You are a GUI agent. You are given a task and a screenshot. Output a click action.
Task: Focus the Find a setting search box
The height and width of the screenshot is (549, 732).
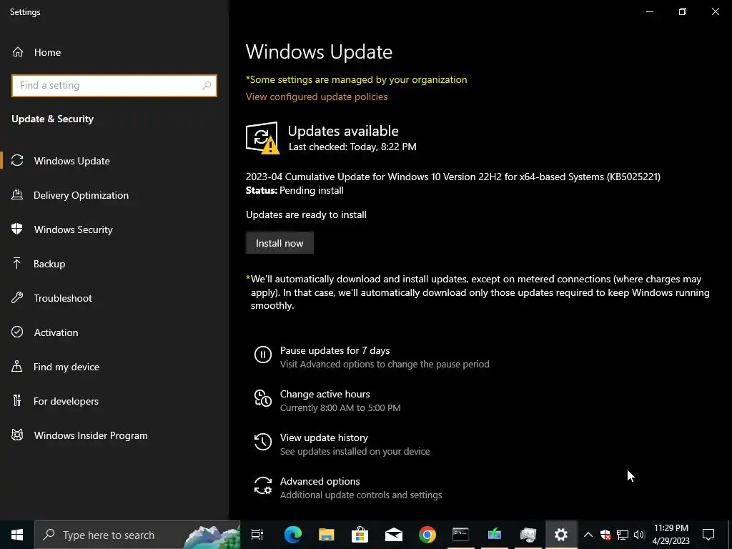click(x=114, y=86)
